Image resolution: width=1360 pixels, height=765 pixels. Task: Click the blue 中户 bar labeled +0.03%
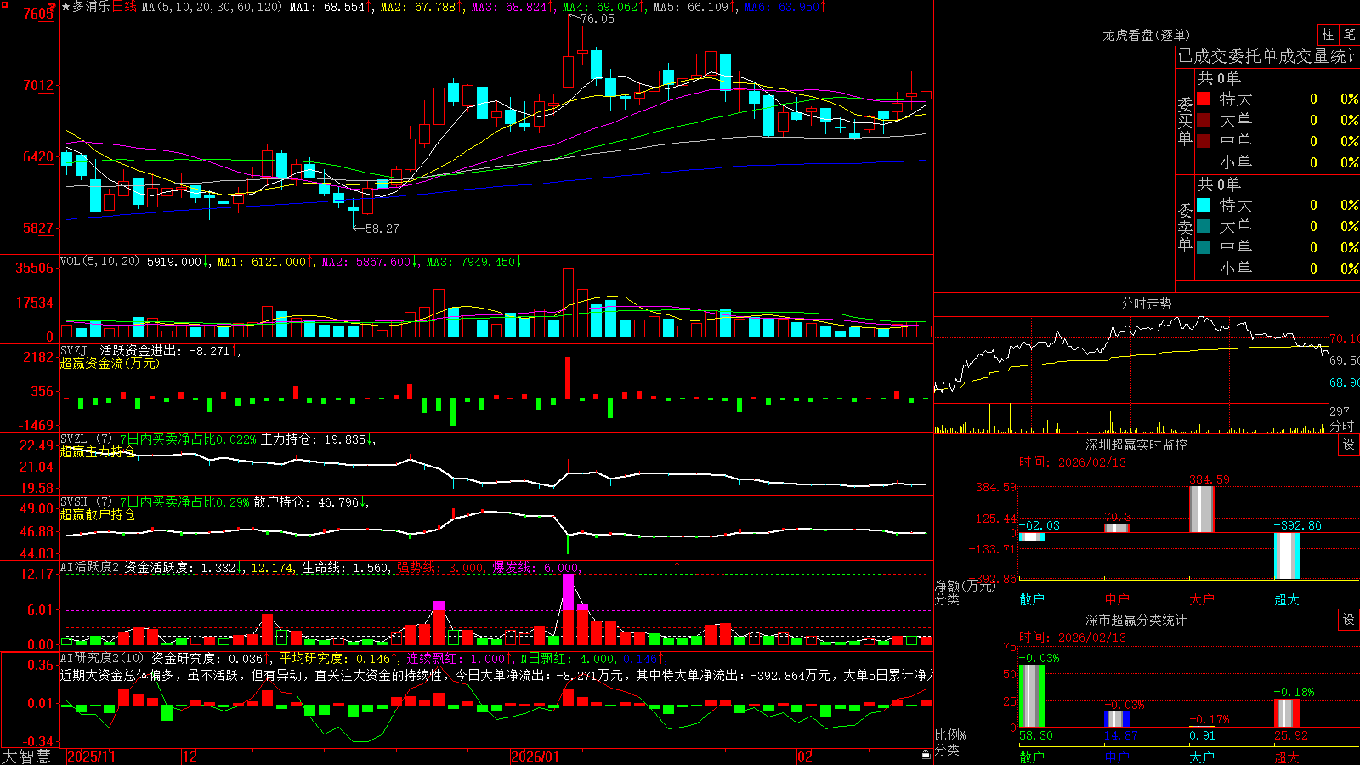pos(1117,719)
